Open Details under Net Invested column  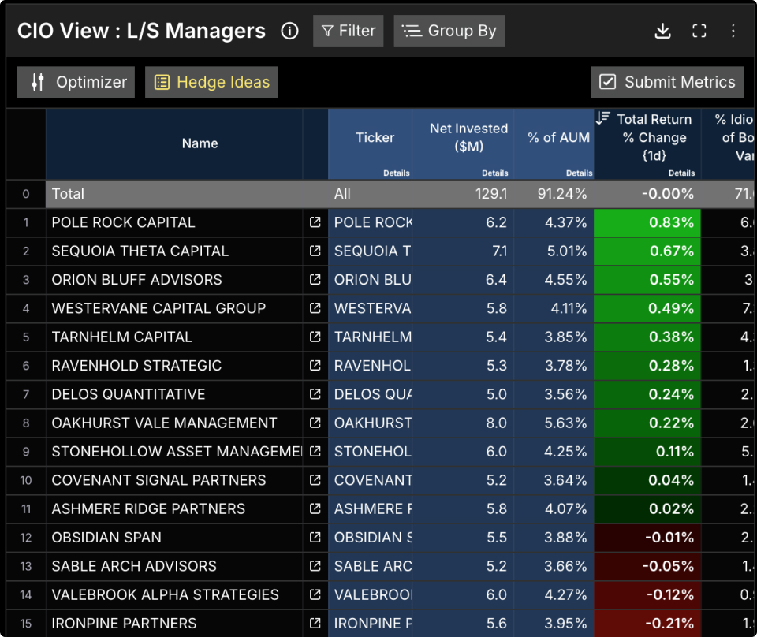click(x=495, y=173)
